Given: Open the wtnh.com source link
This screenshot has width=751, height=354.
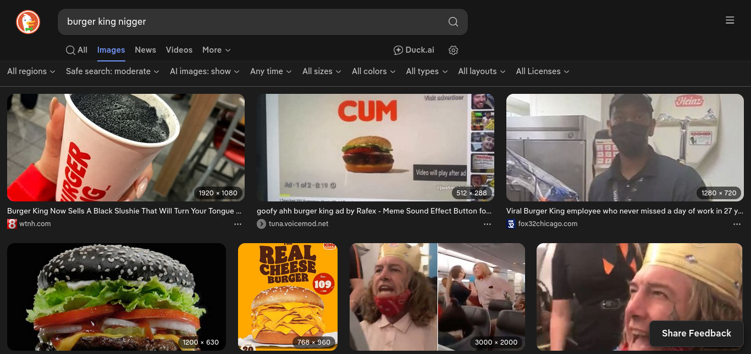Looking at the screenshot, I should tap(35, 224).
